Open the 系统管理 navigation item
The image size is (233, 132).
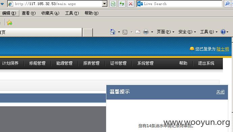[x=146, y=63]
